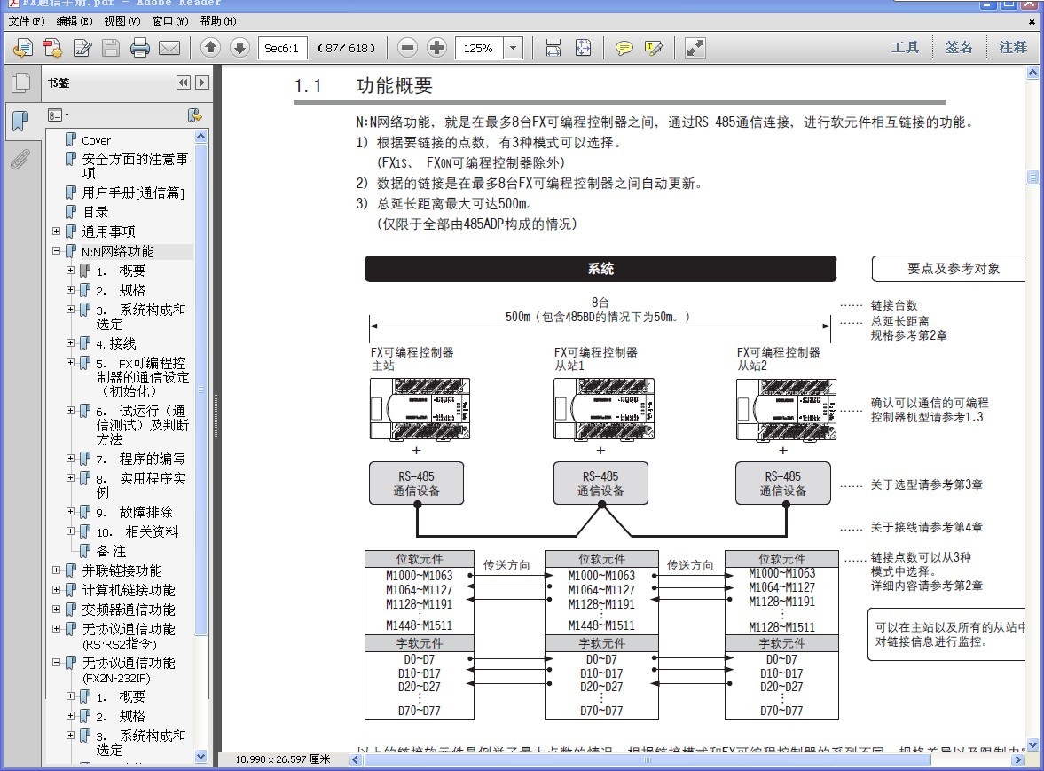Screen dimensions: 1044x771
Task: Open the page thumbnails panel
Action: pyautogui.click(x=20, y=83)
